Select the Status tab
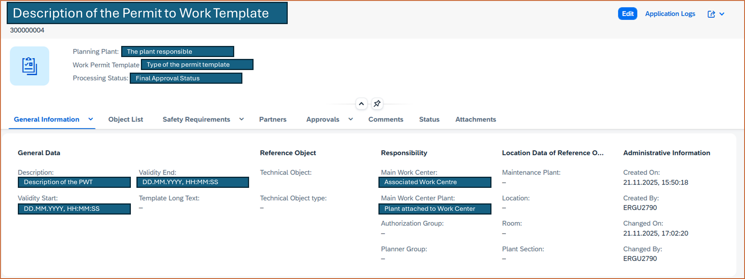This screenshot has height=279, width=745. click(429, 119)
